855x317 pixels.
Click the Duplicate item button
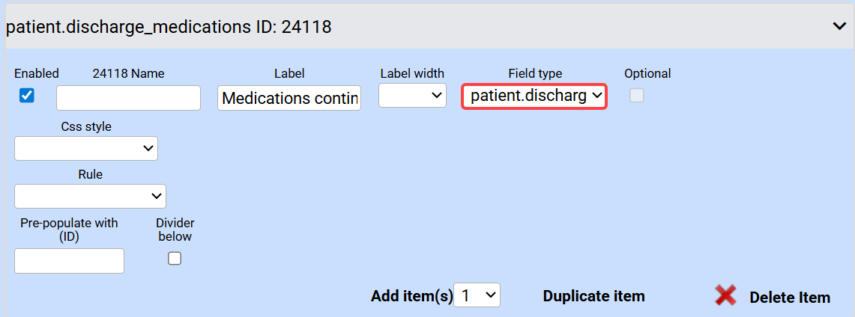[x=593, y=296]
